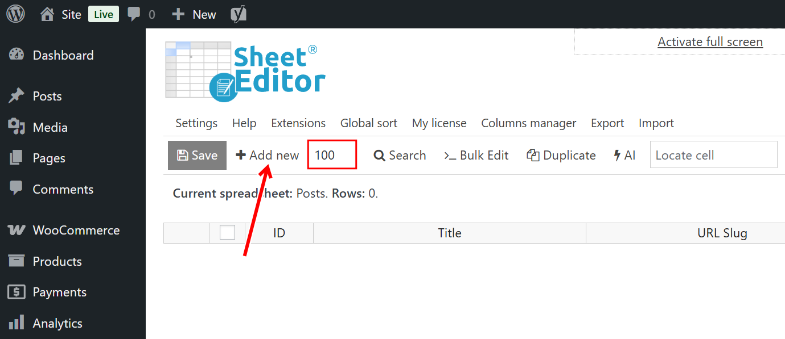Screen dimensions: 785x339
Task: Click the Search toolbar label
Action: pyautogui.click(x=408, y=156)
